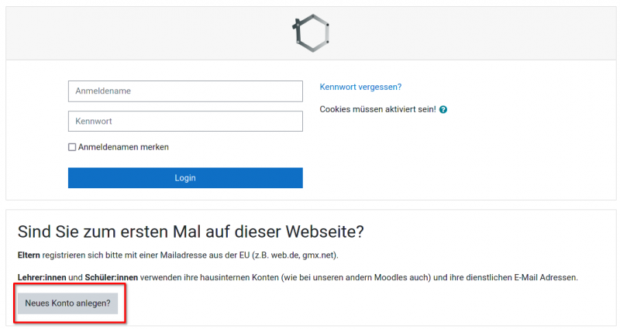
Task: Open the cookies help question mark icon
Action: click(443, 110)
